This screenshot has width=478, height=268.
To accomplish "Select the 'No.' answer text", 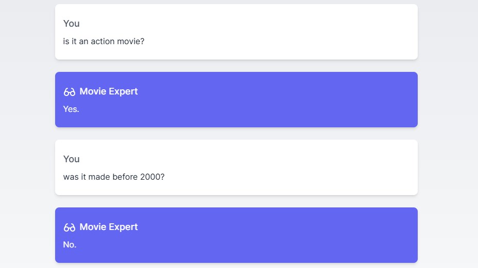I will [x=70, y=244].
